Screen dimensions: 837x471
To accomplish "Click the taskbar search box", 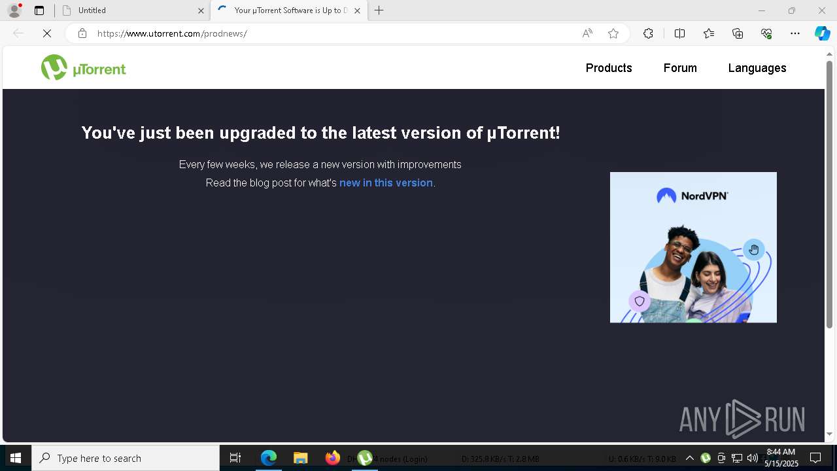I will tap(126, 458).
